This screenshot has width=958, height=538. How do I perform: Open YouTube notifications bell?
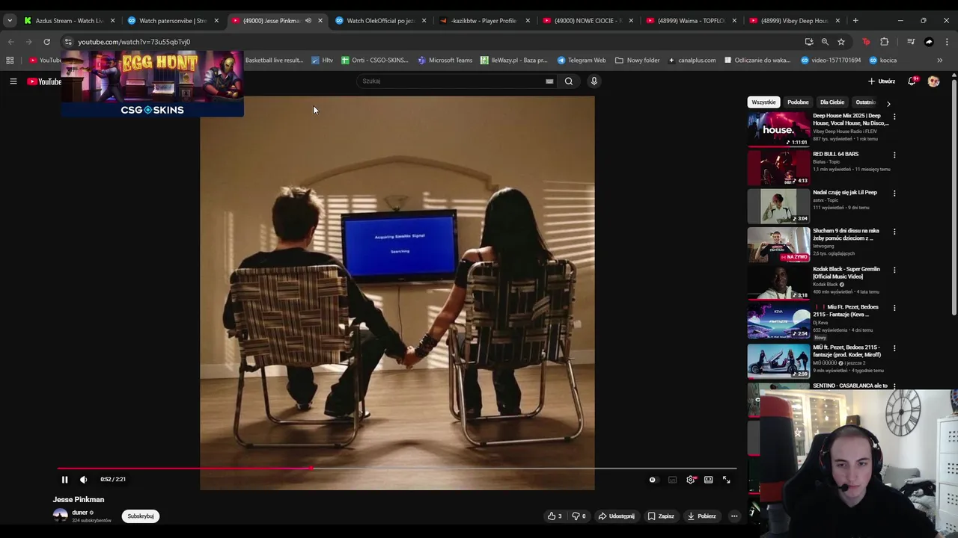pyautogui.click(x=912, y=81)
